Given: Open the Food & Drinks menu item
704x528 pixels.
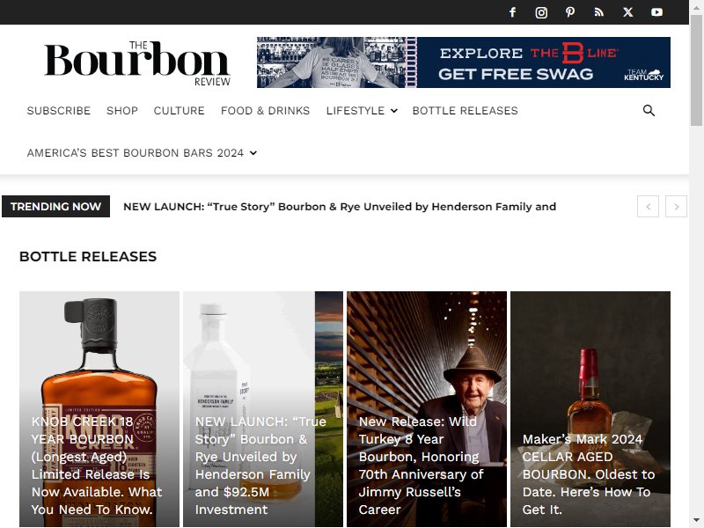Looking at the screenshot, I should pyautogui.click(x=266, y=111).
